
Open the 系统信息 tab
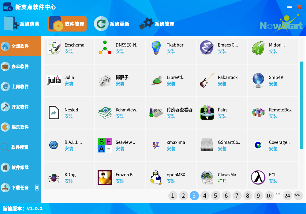pyautogui.click(x=22, y=24)
